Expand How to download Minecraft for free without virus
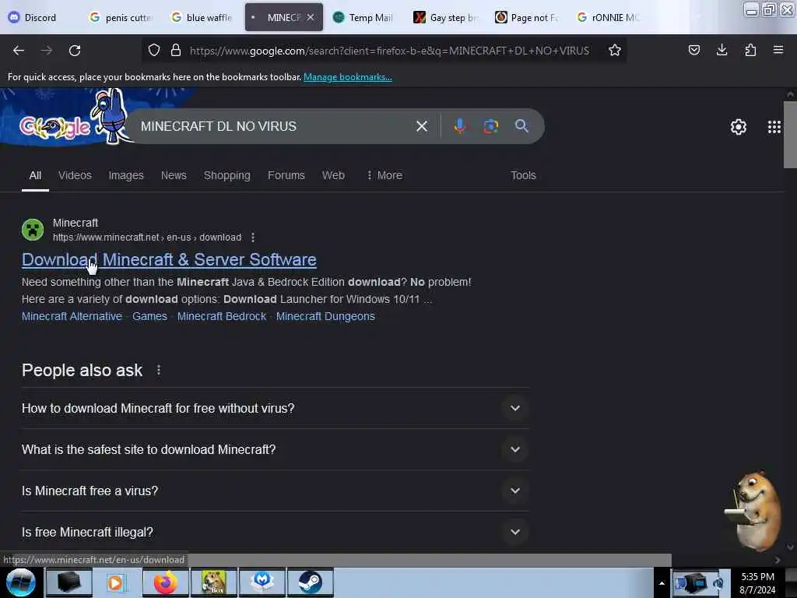Image resolution: width=797 pixels, height=598 pixels. 275,408
